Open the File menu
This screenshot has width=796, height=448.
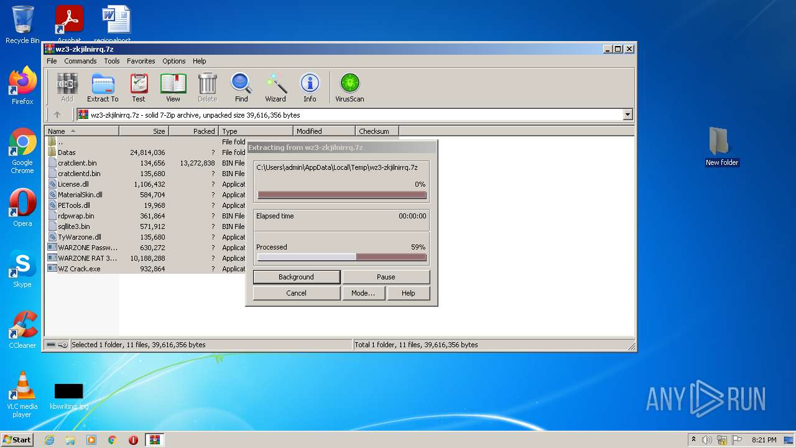point(52,61)
